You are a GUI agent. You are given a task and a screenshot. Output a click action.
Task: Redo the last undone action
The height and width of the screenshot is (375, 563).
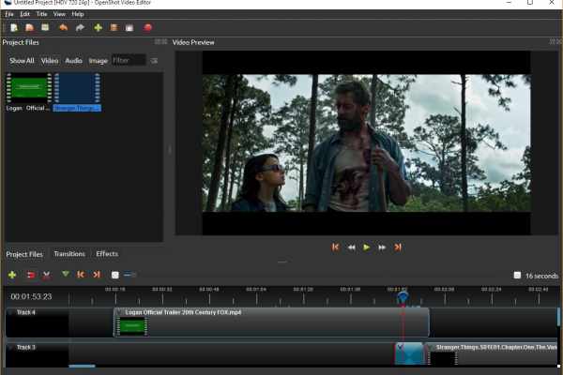pos(80,27)
